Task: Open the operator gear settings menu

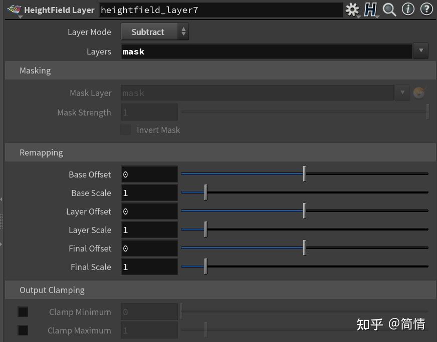Action: coord(352,9)
